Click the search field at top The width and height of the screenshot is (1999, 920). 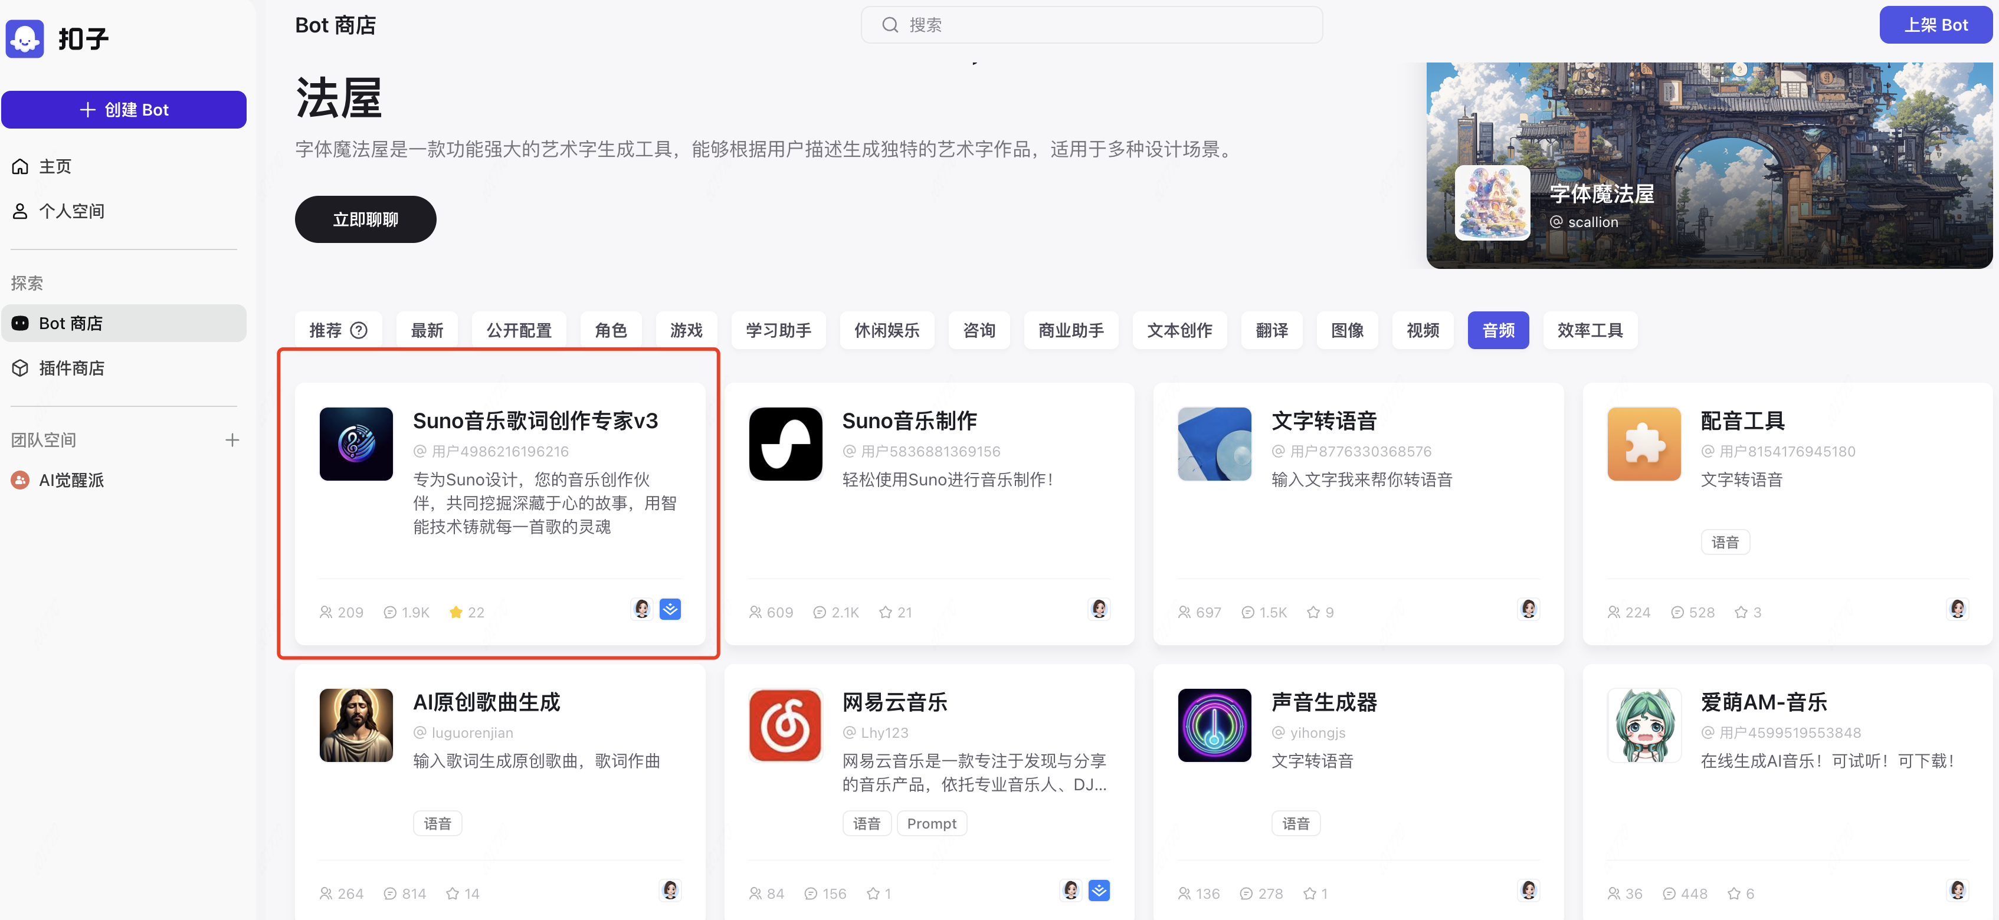pos(1092,25)
